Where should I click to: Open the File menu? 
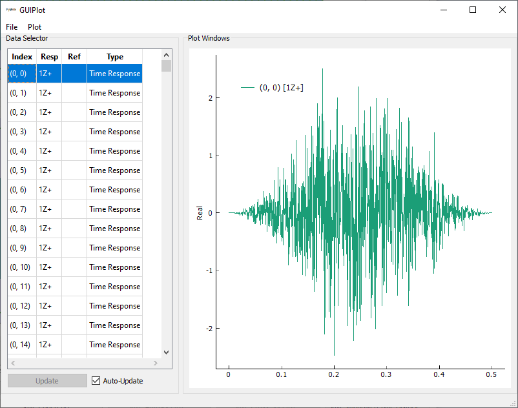click(x=12, y=27)
